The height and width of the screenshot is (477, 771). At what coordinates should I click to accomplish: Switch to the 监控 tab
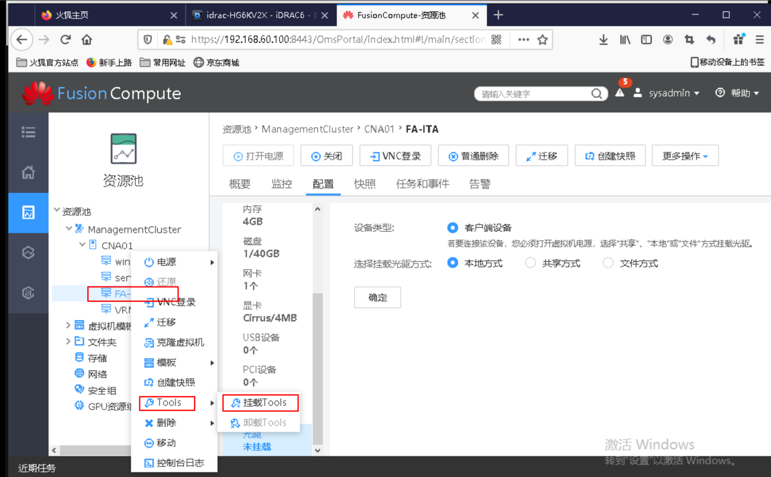pos(282,184)
